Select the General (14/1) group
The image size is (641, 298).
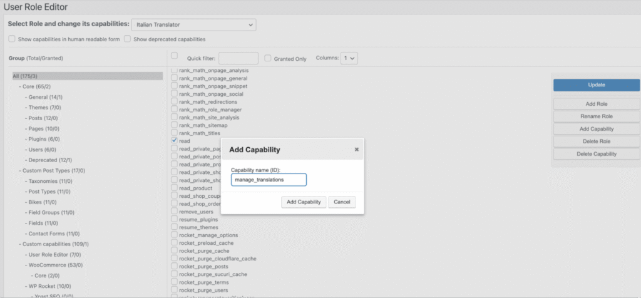(x=45, y=97)
